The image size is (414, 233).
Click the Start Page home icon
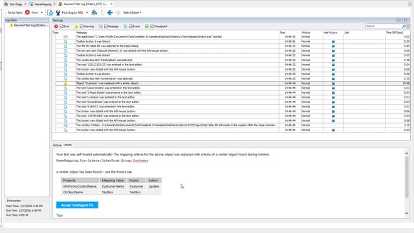coord(6,4)
